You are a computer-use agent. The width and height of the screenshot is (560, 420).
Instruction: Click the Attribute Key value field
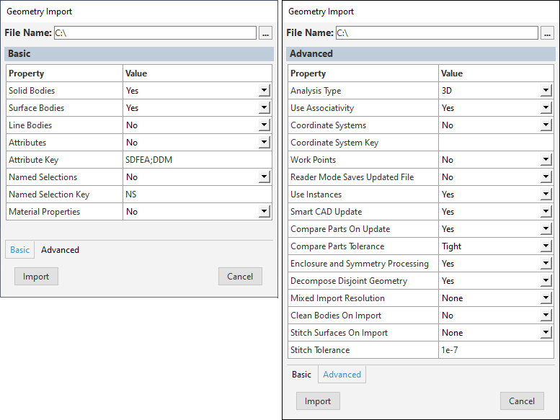coord(196,160)
